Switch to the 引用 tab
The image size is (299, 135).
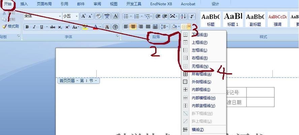pyautogui.click(x=64, y=4)
